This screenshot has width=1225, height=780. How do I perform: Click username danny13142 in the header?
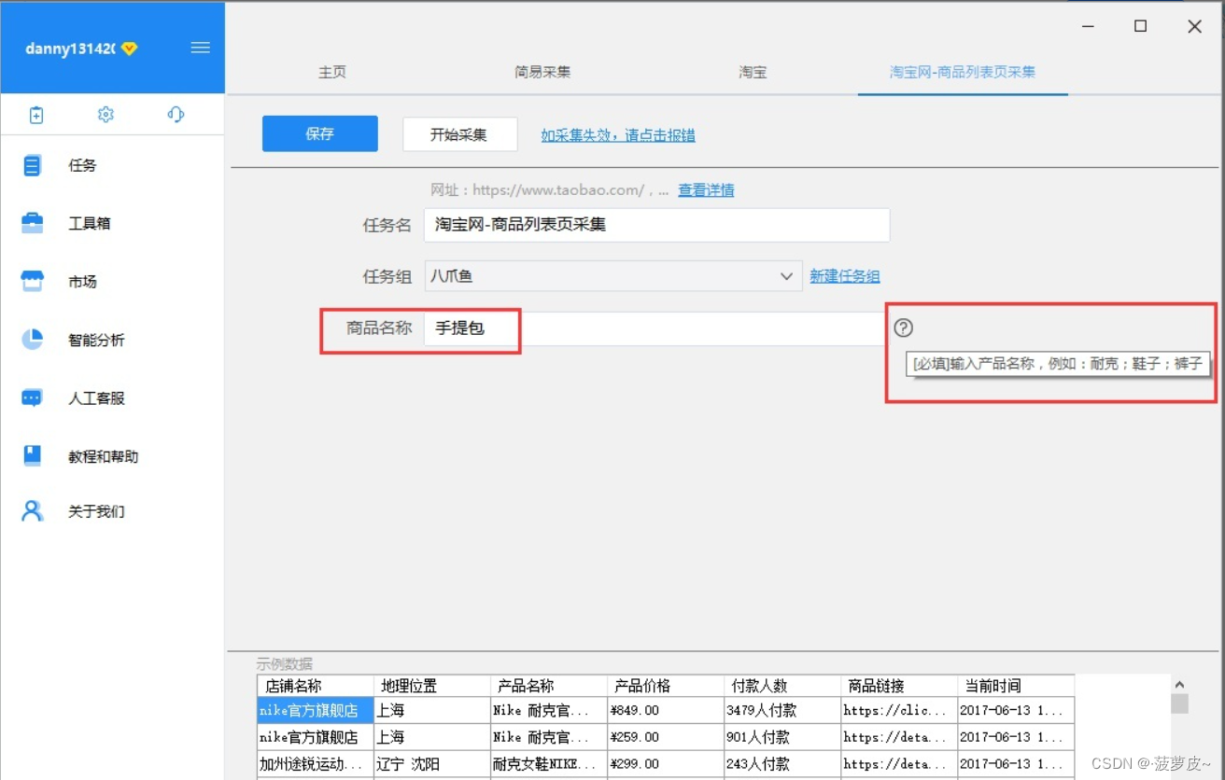70,49
